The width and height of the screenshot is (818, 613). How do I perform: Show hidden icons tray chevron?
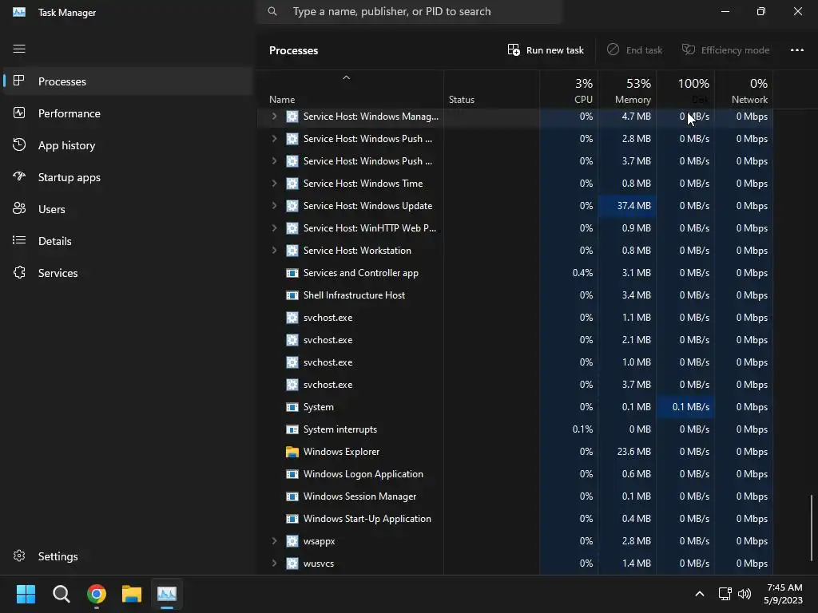700,594
